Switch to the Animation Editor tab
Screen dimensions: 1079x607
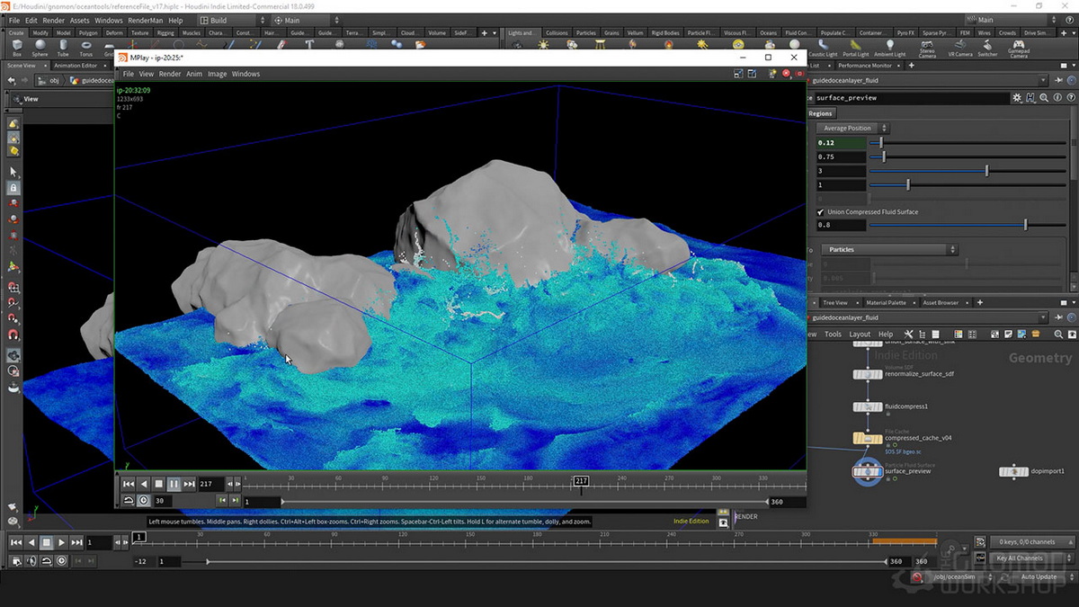point(76,66)
